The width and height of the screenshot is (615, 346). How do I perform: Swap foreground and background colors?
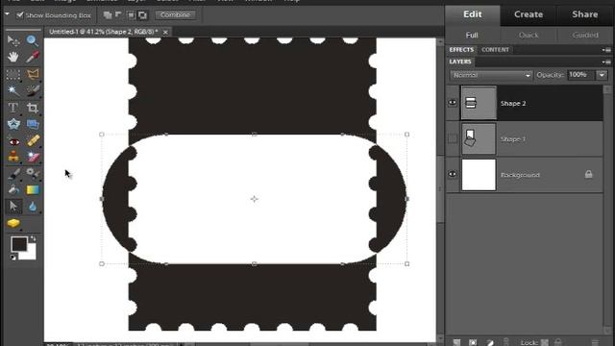33,238
